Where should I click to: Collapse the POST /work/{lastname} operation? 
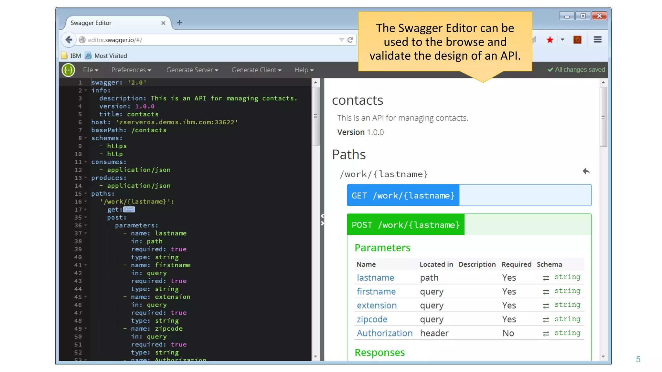pos(469,224)
